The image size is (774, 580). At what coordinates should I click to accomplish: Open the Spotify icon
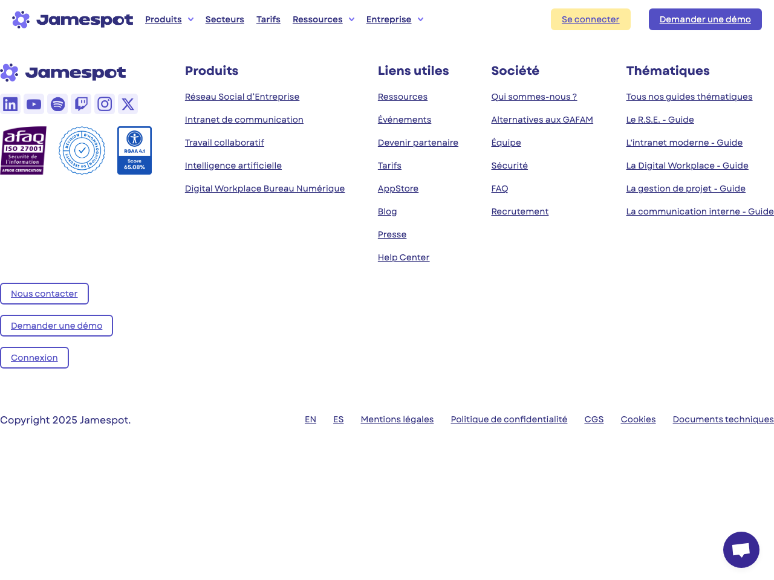[x=57, y=104]
